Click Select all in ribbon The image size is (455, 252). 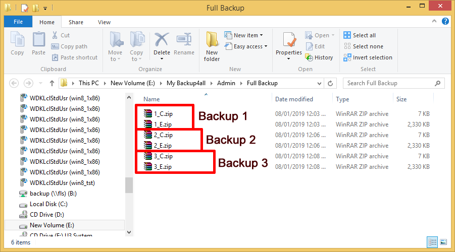[360, 35]
